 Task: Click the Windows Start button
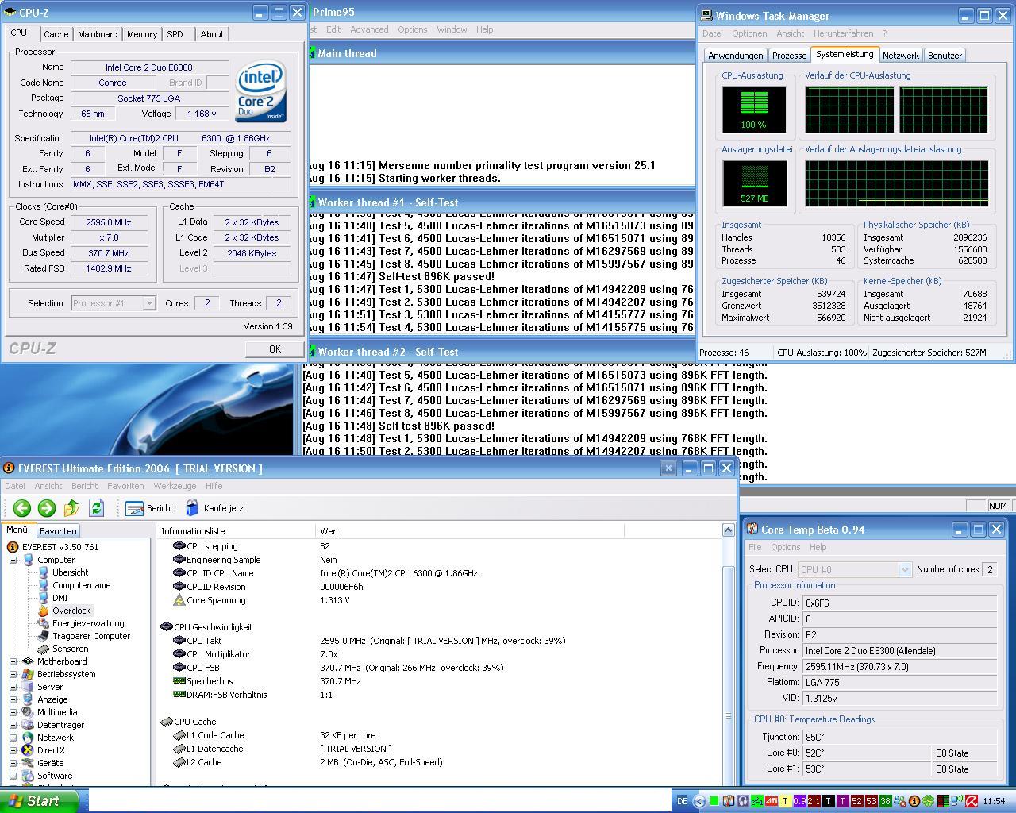point(39,801)
